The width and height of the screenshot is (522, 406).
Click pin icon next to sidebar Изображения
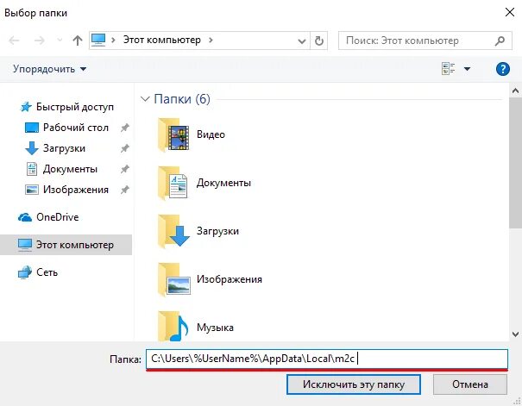coord(125,190)
